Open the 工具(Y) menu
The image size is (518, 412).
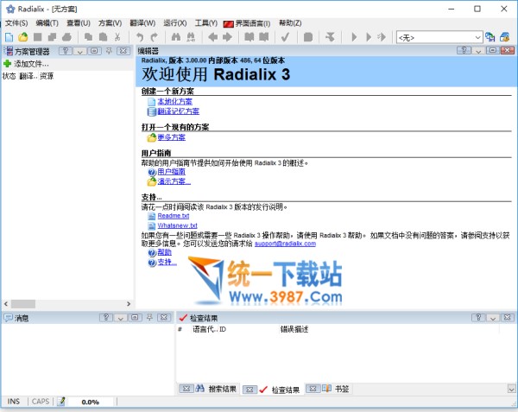(206, 23)
